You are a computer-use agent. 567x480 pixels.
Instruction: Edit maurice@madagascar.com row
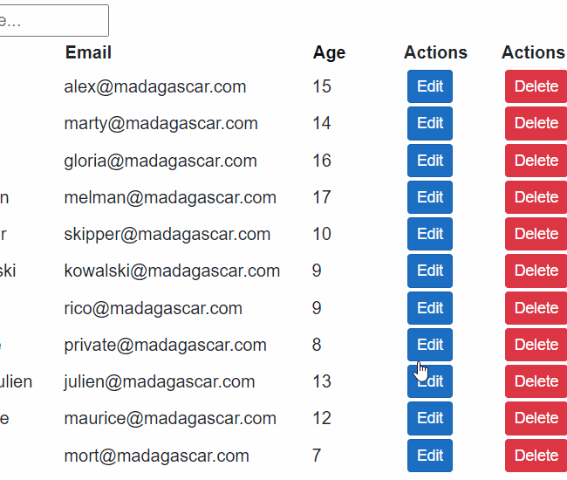coord(430,418)
